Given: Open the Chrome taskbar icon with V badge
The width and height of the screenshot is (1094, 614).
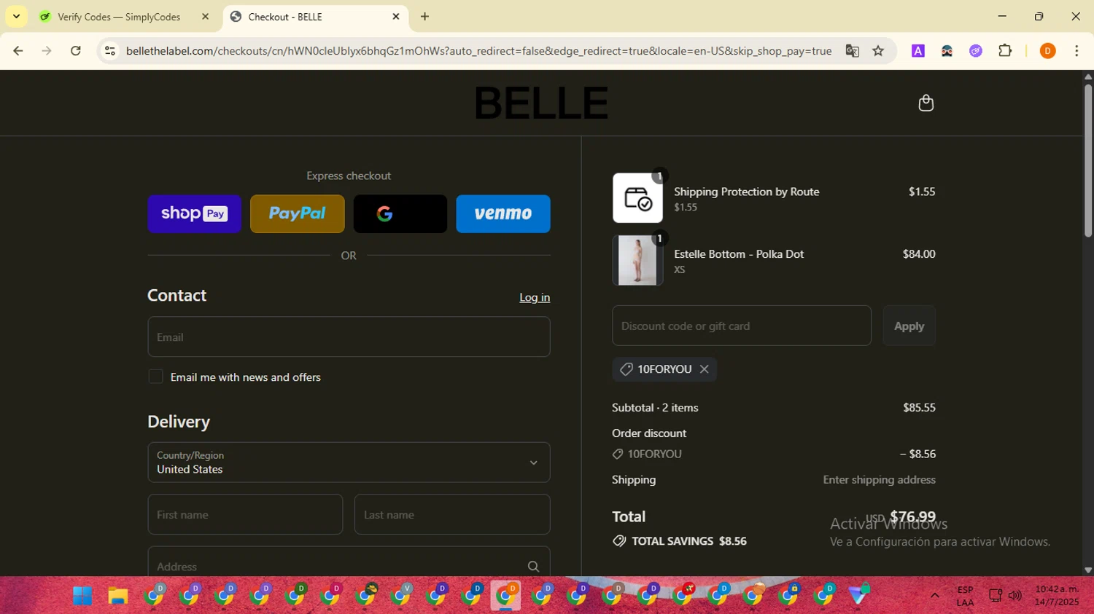Looking at the screenshot, I should click(401, 595).
